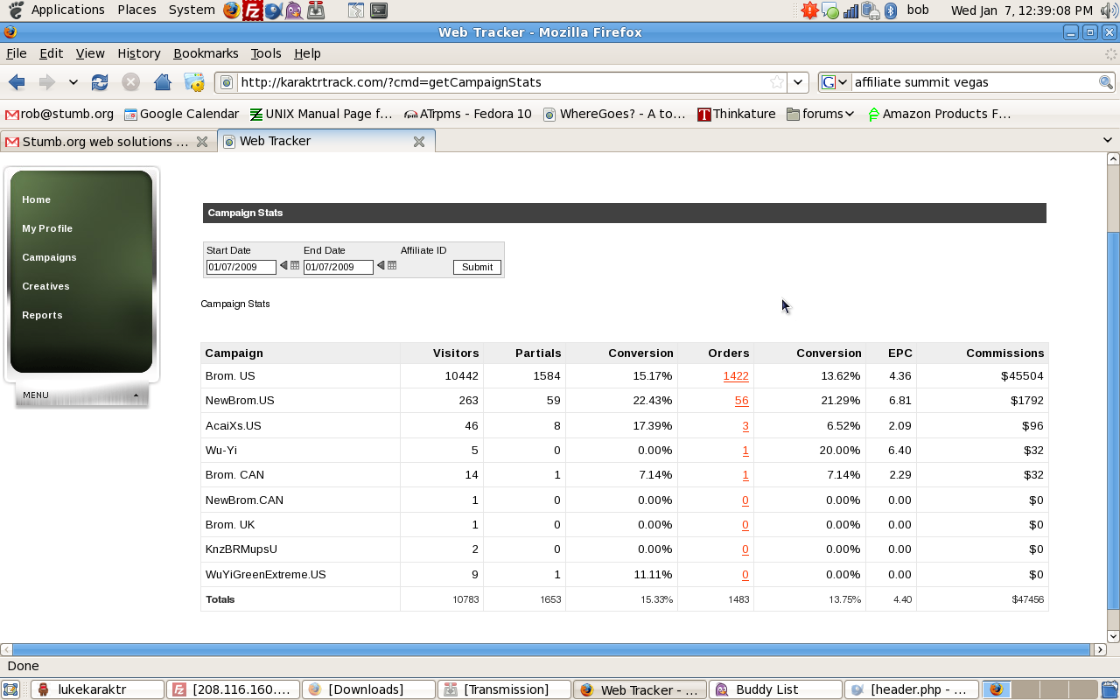Click the browser Back arrow icon
This screenshot has width=1120, height=700.
[17, 82]
